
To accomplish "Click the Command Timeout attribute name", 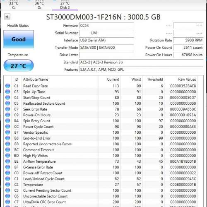I will click(x=39, y=150).
